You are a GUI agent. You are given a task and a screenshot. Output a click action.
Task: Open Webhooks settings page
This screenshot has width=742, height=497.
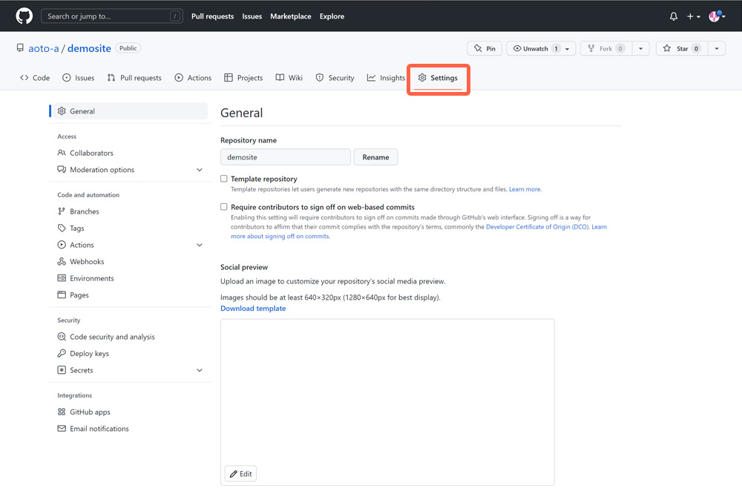pyautogui.click(x=80, y=262)
